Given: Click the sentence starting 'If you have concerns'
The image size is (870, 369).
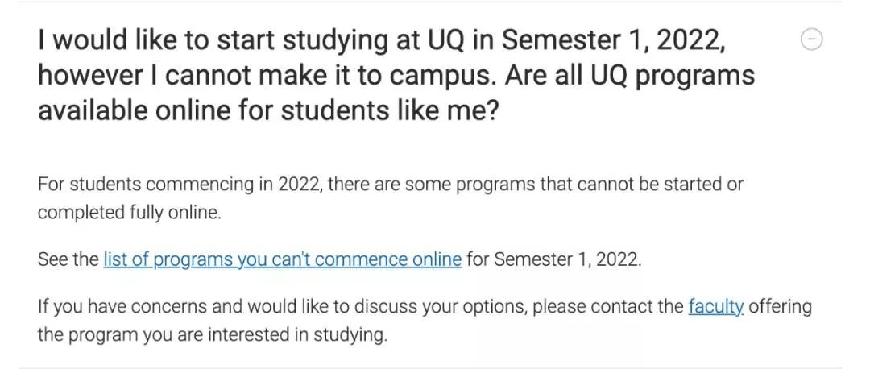Looking at the screenshot, I should pyautogui.click(x=425, y=320).
